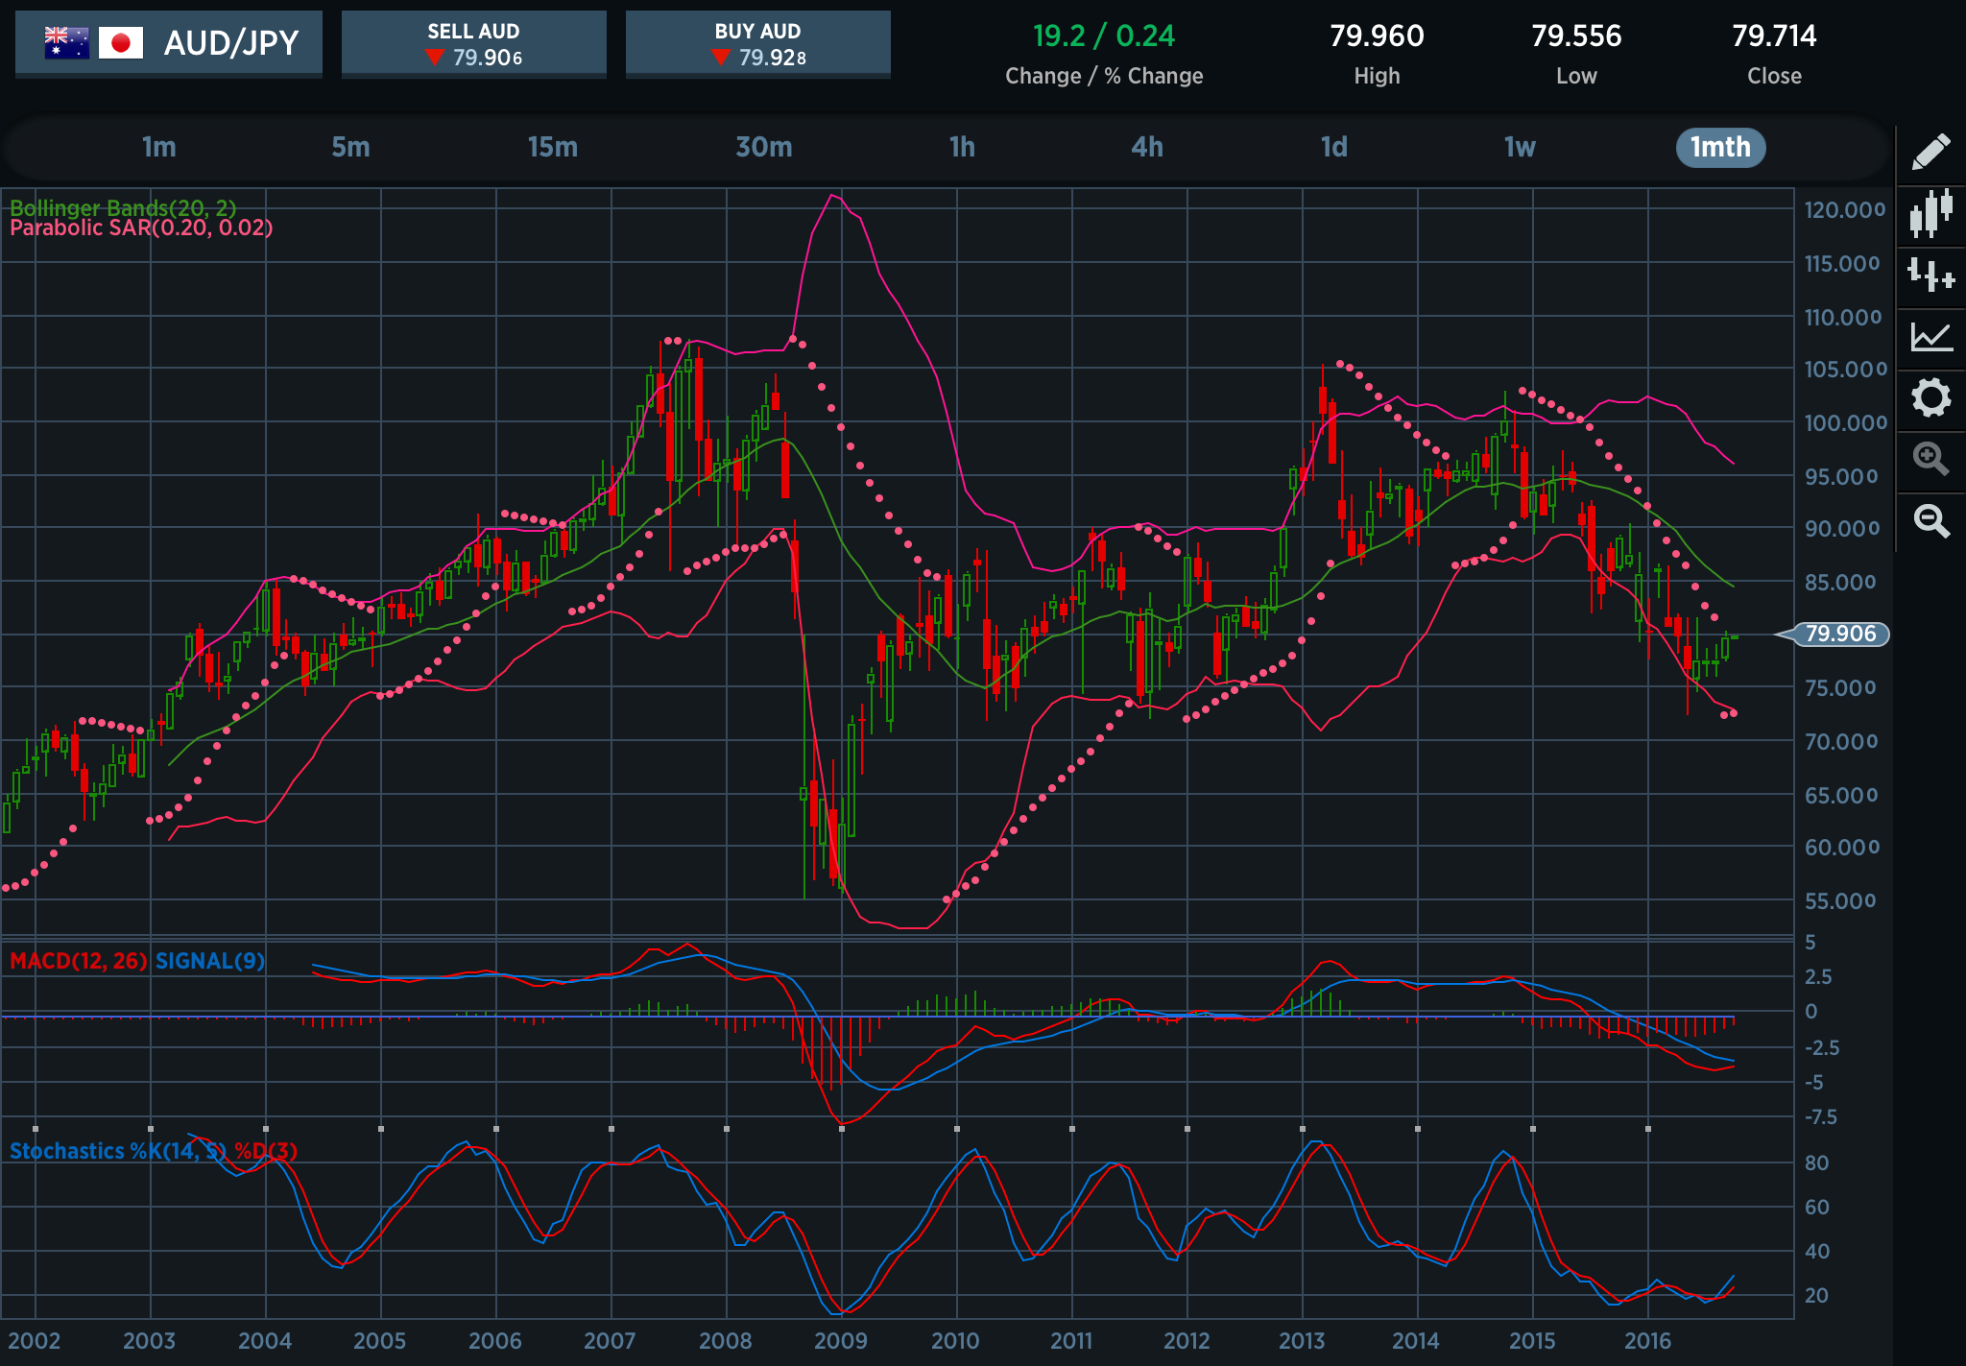Click the 120.000 price axis label
The height and width of the screenshot is (1366, 1966).
coord(1844,210)
